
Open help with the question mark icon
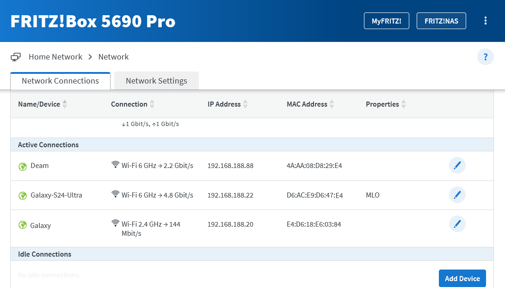[x=485, y=57]
